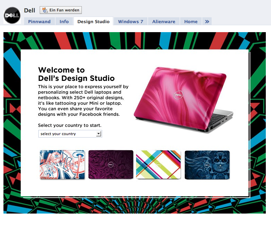Select the Design Studio tab
This screenshot has width=271, height=226.
[94, 21]
